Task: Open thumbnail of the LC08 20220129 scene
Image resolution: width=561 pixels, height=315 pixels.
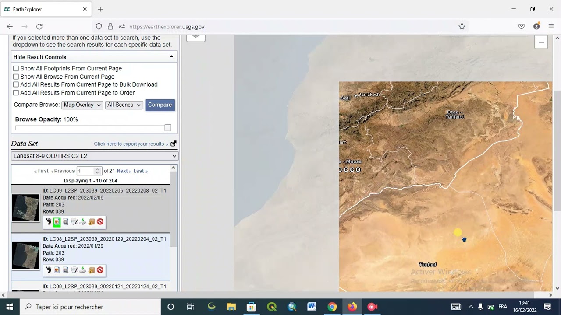Action: click(25, 256)
